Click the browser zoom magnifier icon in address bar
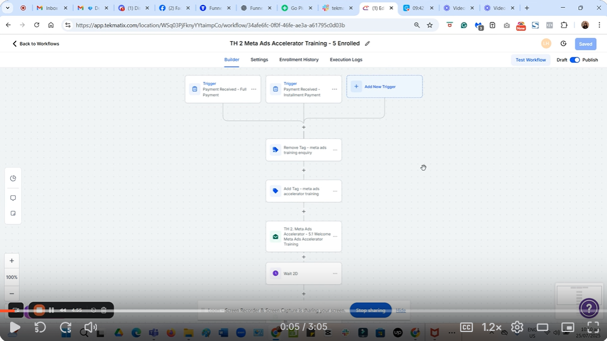The height and width of the screenshot is (341, 607). (x=417, y=25)
